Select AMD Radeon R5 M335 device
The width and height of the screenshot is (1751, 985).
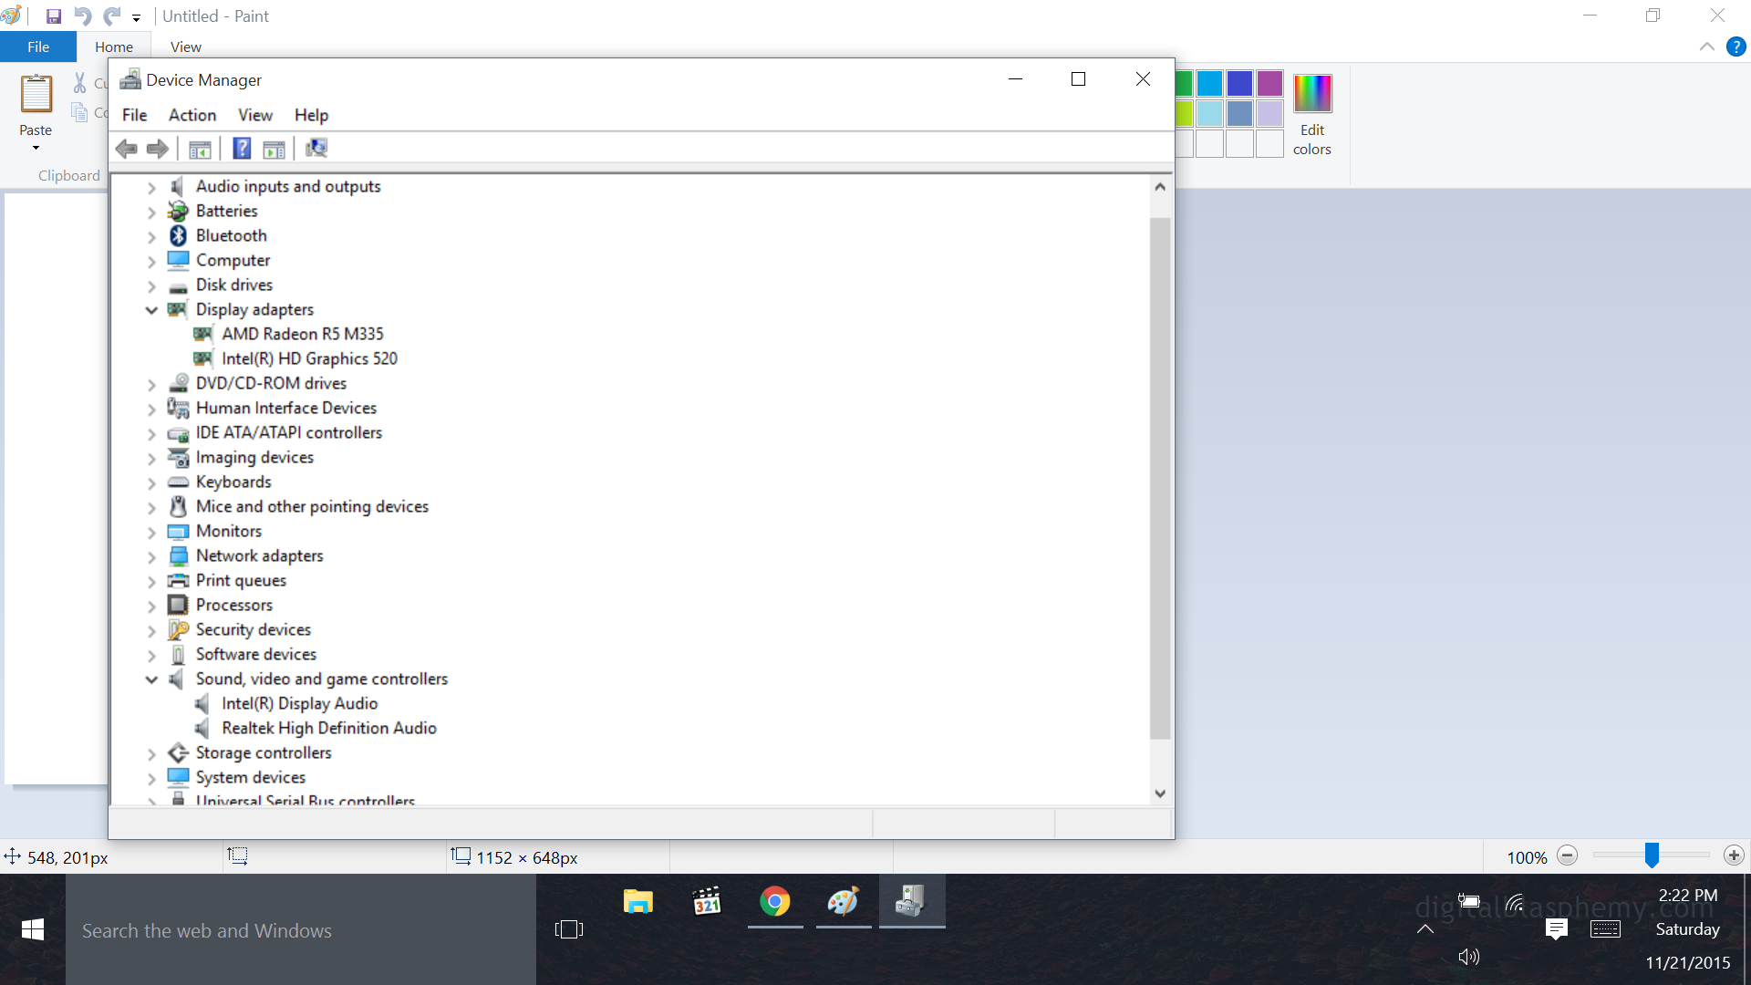[x=303, y=335]
